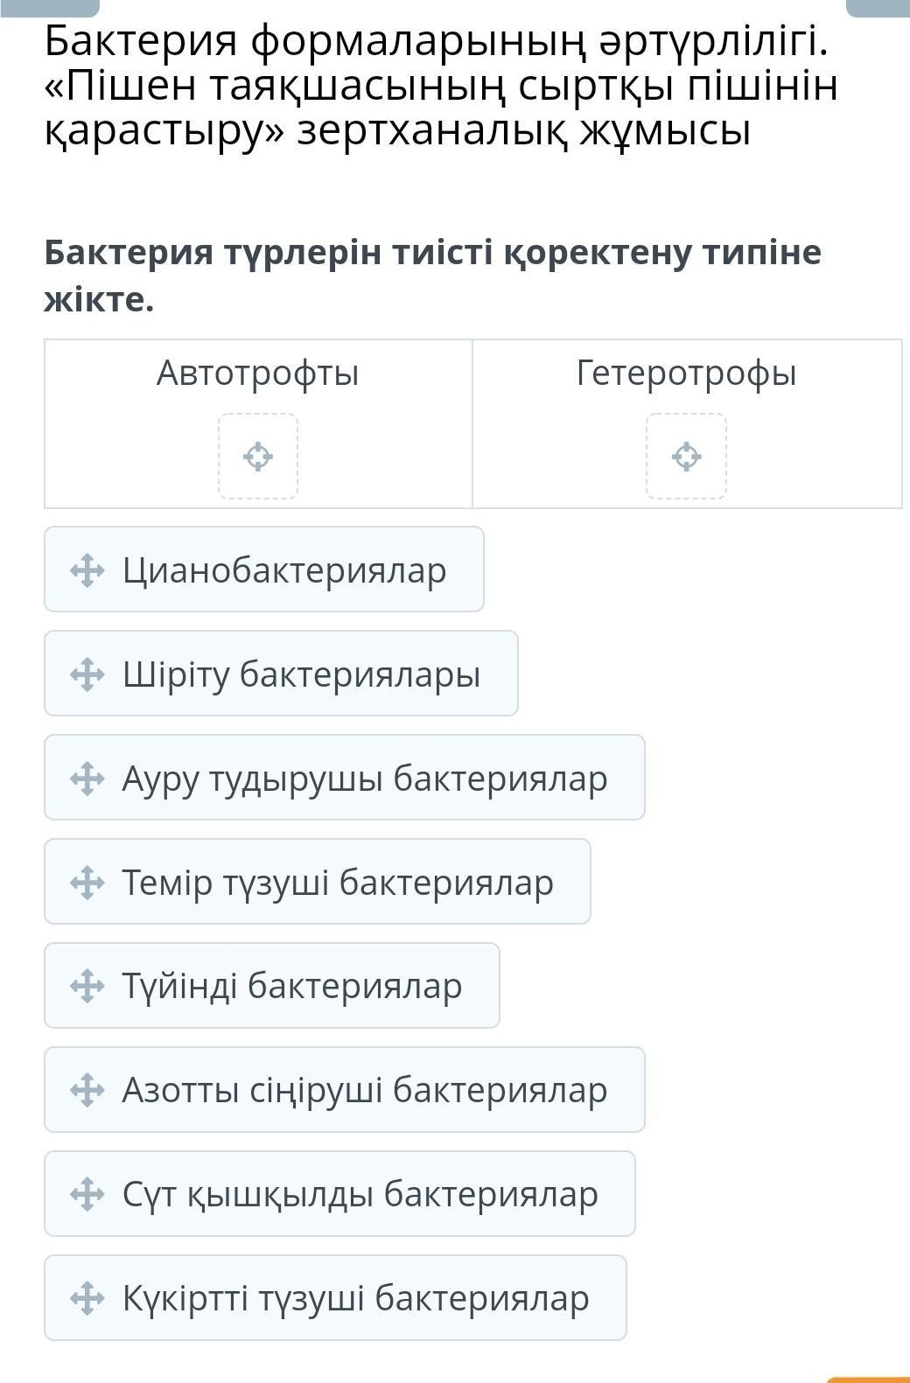Select the Ауру тудырушы бактериялар option
Image resolution: width=910 pixels, height=1383 pixels.
[x=364, y=779]
